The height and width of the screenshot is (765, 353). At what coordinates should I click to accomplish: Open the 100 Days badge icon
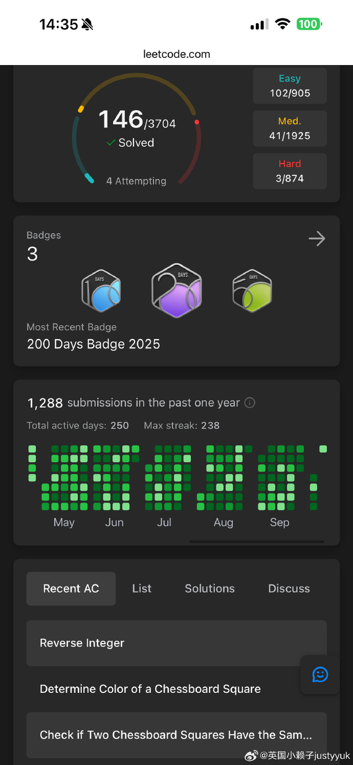(x=101, y=290)
